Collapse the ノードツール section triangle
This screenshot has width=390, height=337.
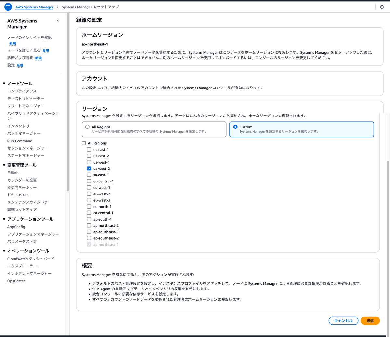tap(4, 83)
